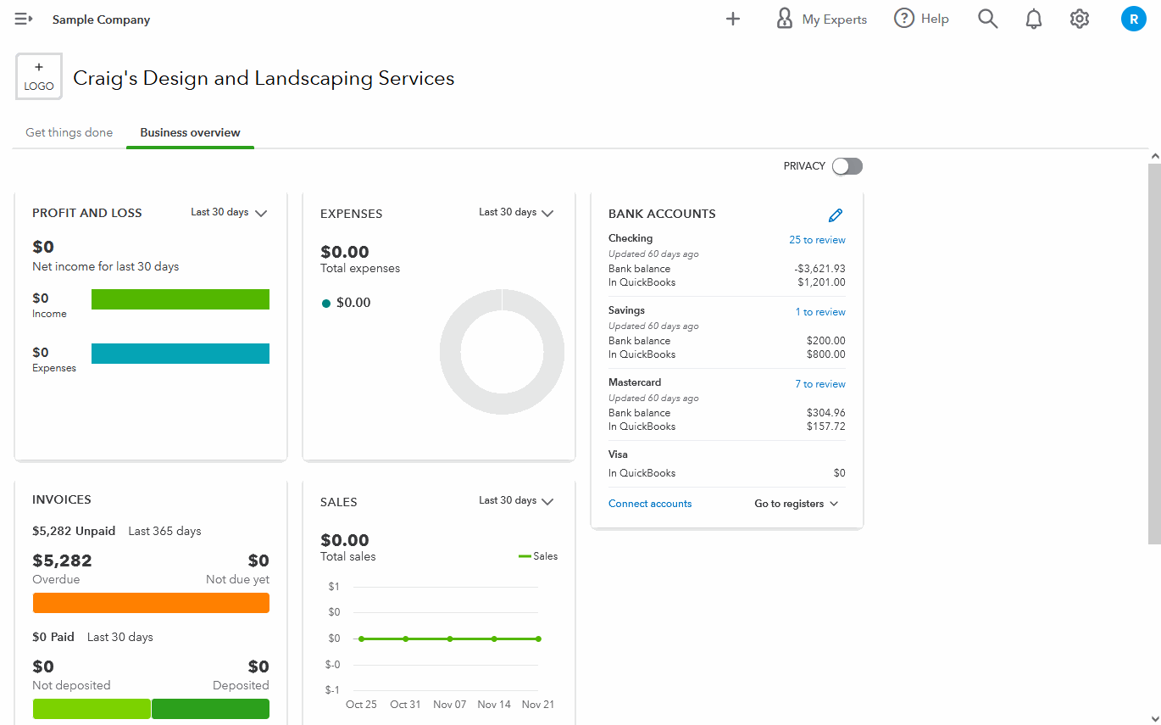1161x725 pixels.
Task: Click the Sales legend marker
Action: pos(525,556)
